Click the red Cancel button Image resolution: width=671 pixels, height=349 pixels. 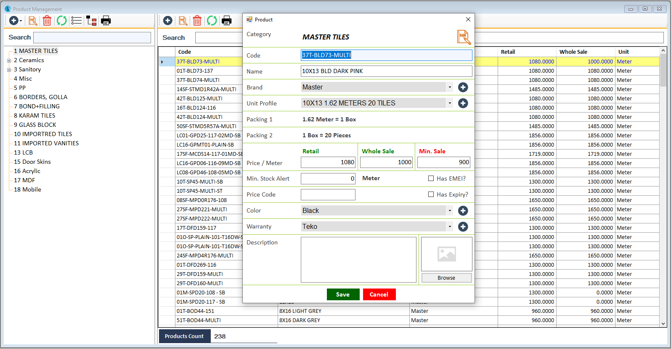379,294
